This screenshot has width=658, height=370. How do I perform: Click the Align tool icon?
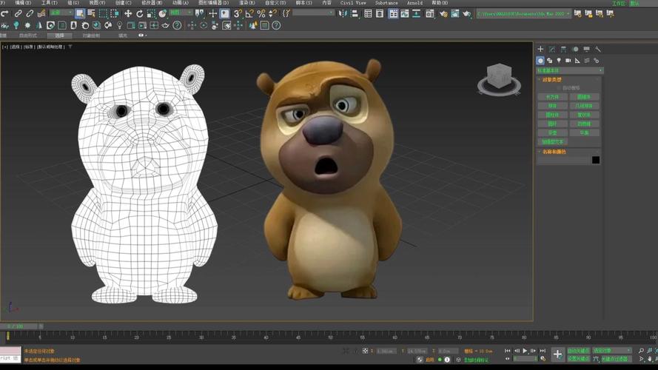click(x=355, y=14)
